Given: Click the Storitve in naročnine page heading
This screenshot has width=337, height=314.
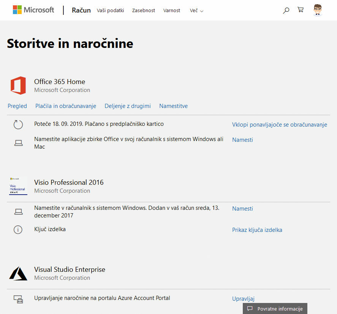Looking at the screenshot, I should coord(70,43).
